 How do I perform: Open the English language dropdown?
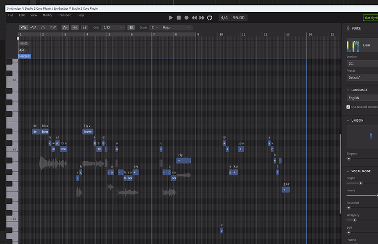point(362,98)
